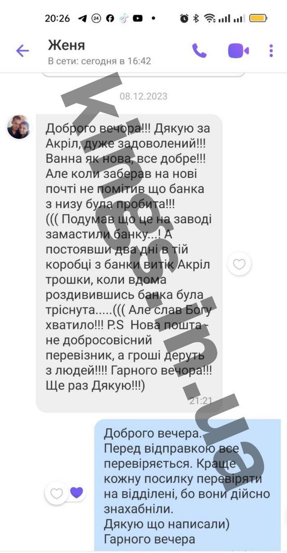The height and width of the screenshot is (553, 287).
Task: Open Facebook notification icon in status bar
Action: point(110,18)
